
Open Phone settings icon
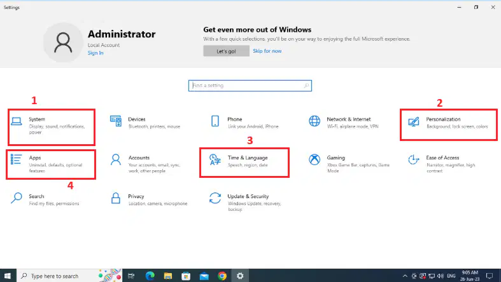pyautogui.click(x=215, y=121)
